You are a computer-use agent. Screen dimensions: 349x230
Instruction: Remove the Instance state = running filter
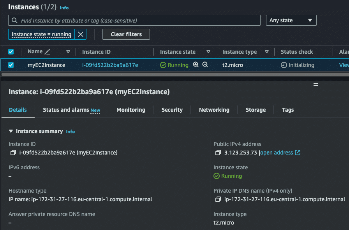click(x=81, y=34)
